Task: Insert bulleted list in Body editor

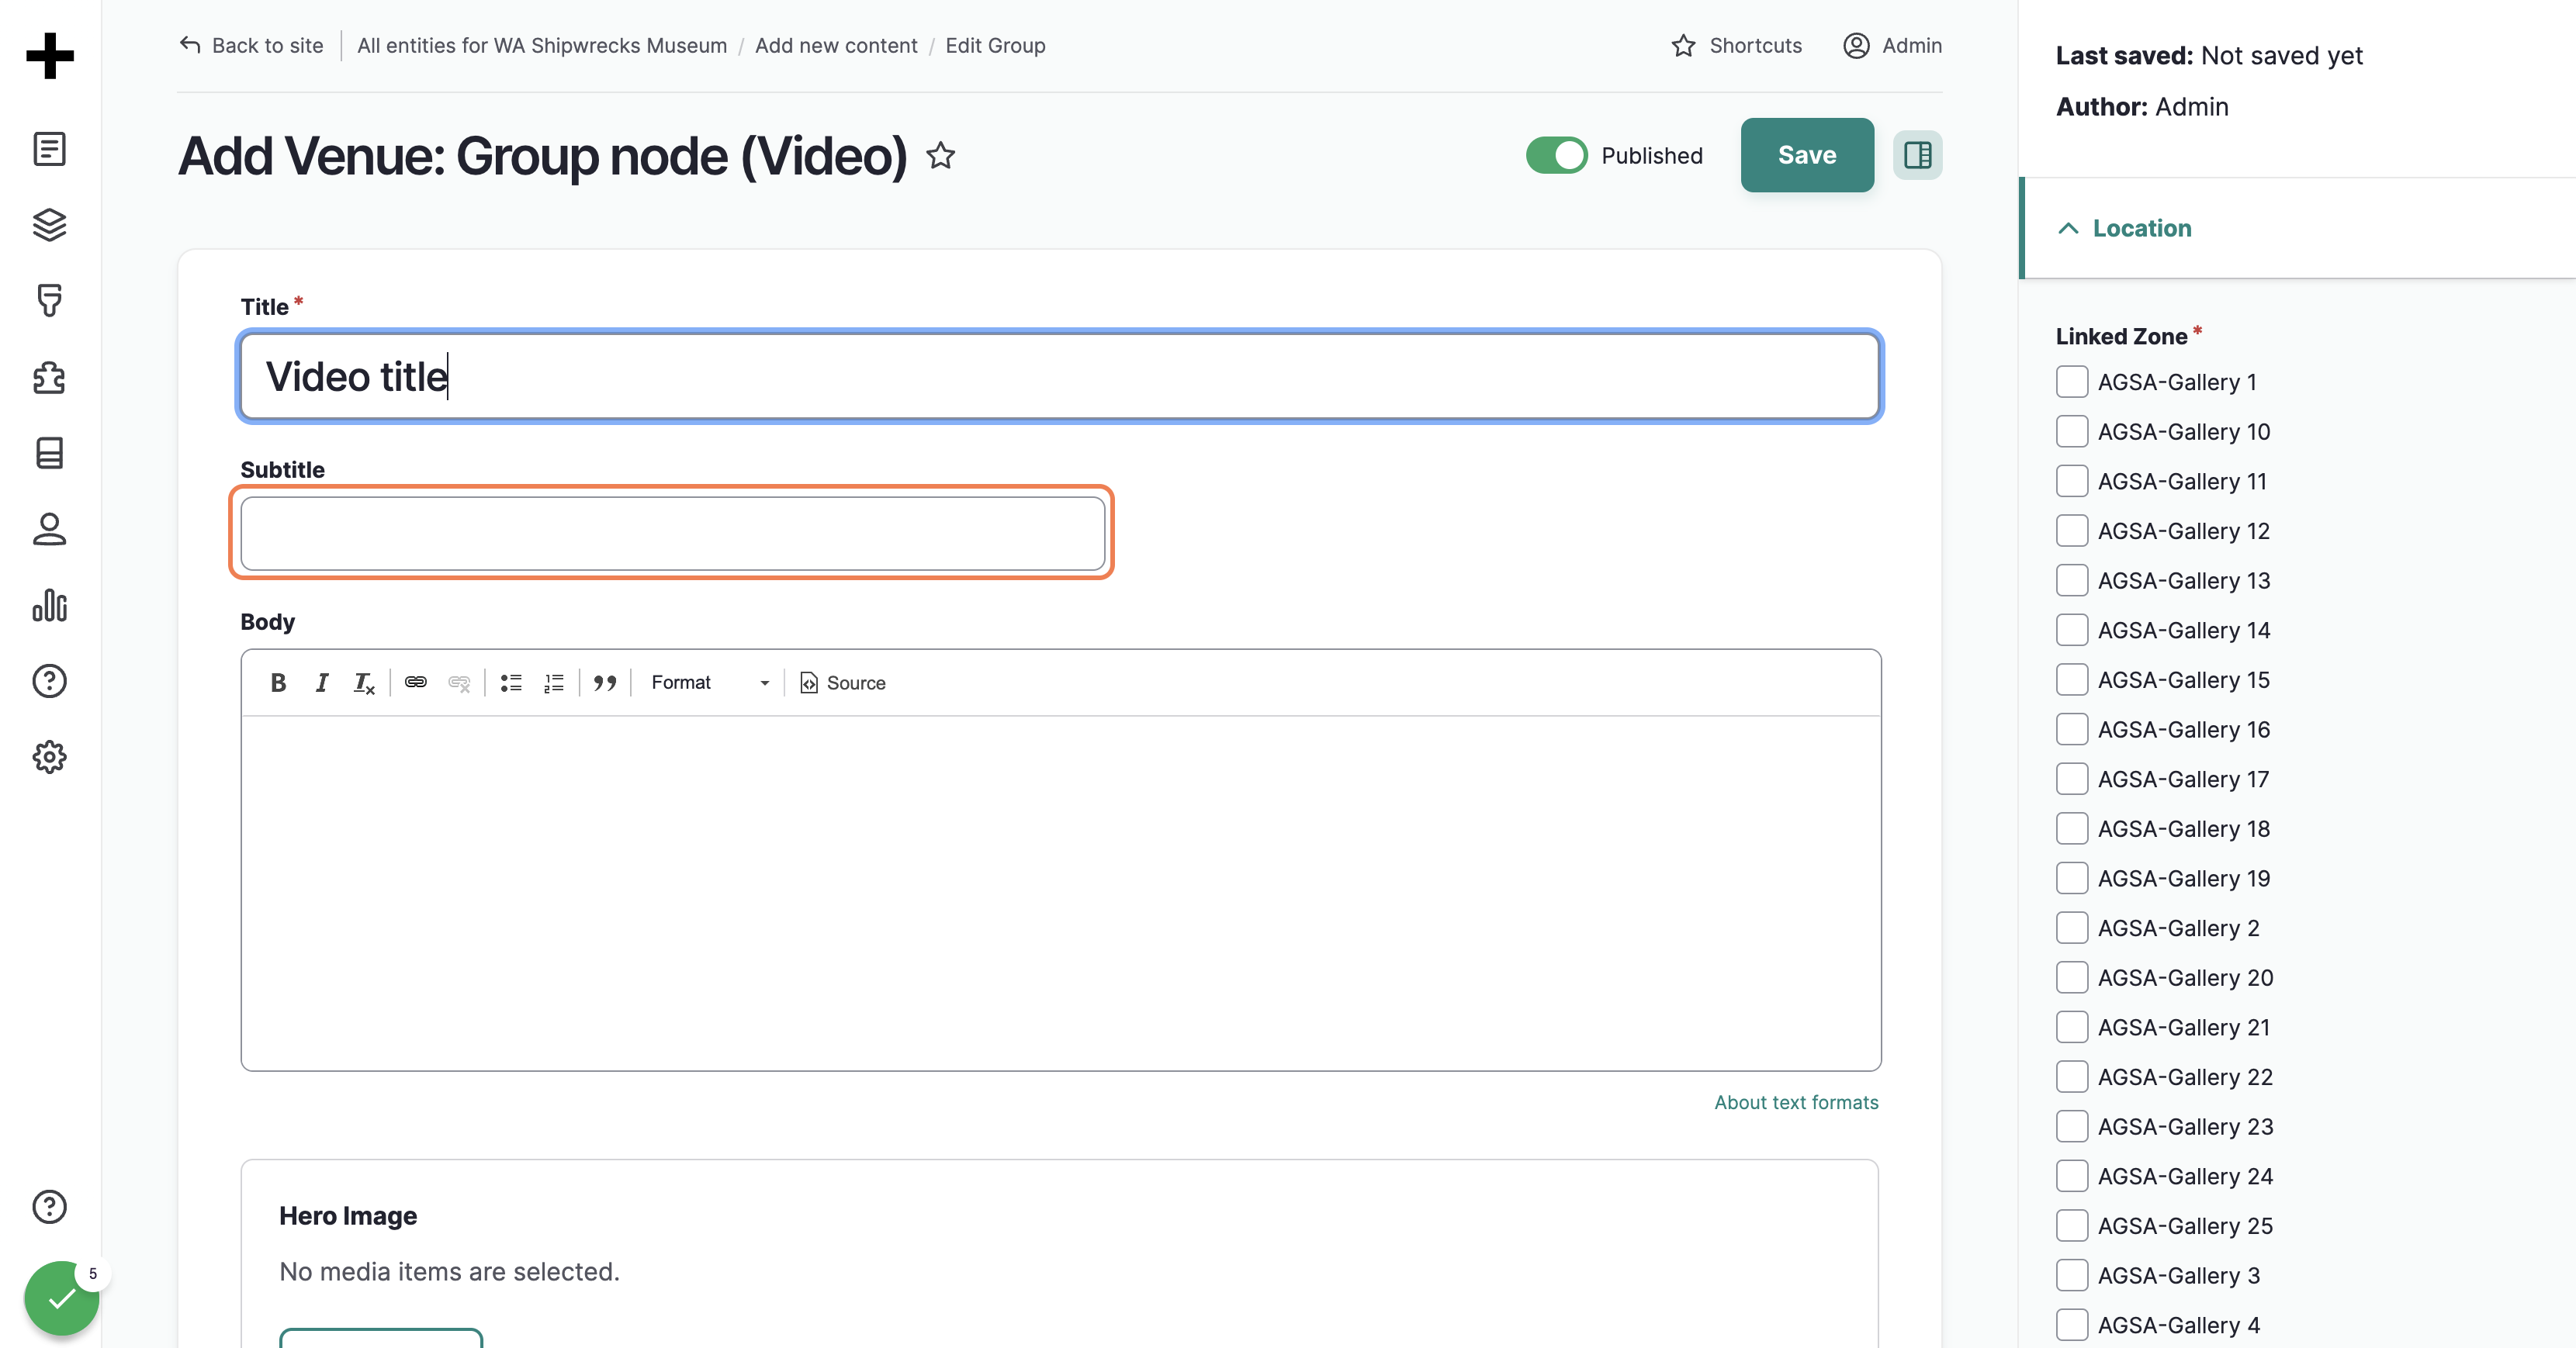Action: tap(511, 683)
